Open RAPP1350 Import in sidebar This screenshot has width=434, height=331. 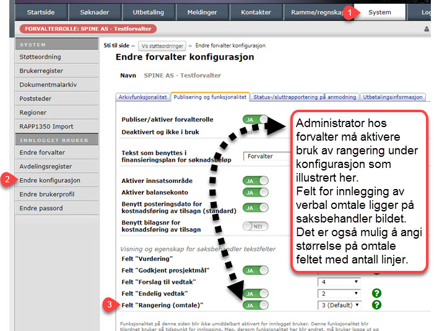[56, 126]
